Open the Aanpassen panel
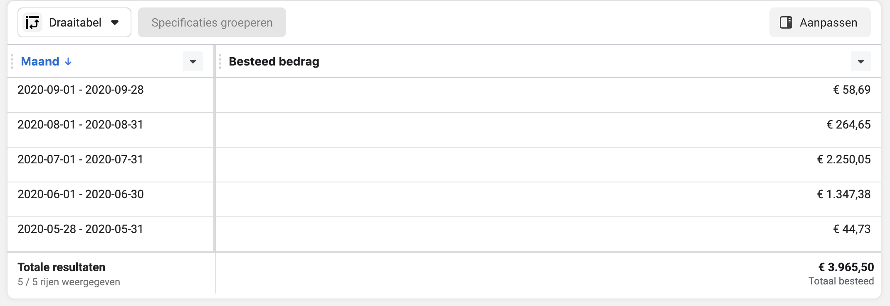 click(x=820, y=22)
